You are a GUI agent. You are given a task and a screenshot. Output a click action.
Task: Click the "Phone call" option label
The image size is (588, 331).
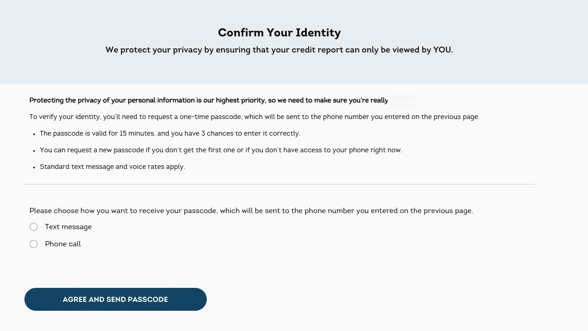coord(63,244)
